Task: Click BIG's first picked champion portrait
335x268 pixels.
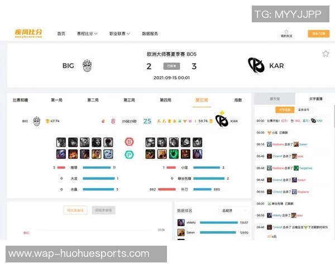Action: (x=61, y=154)
